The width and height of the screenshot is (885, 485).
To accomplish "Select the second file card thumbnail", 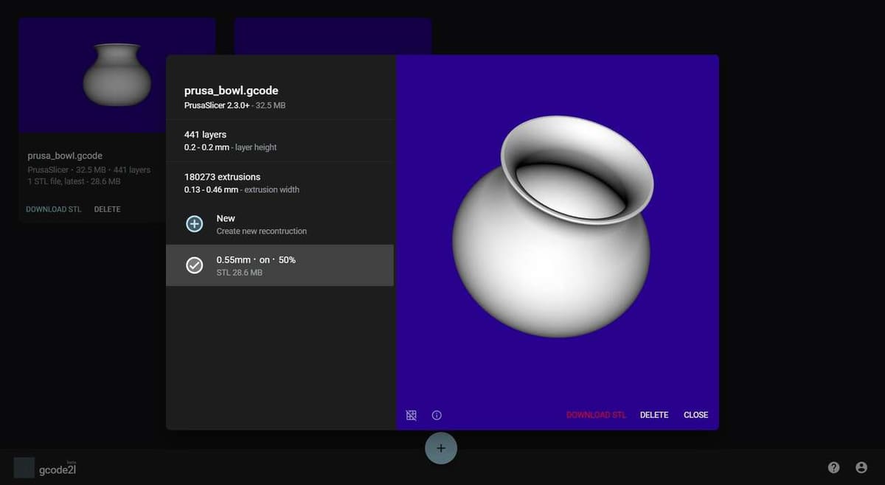I will pos(332,35).
